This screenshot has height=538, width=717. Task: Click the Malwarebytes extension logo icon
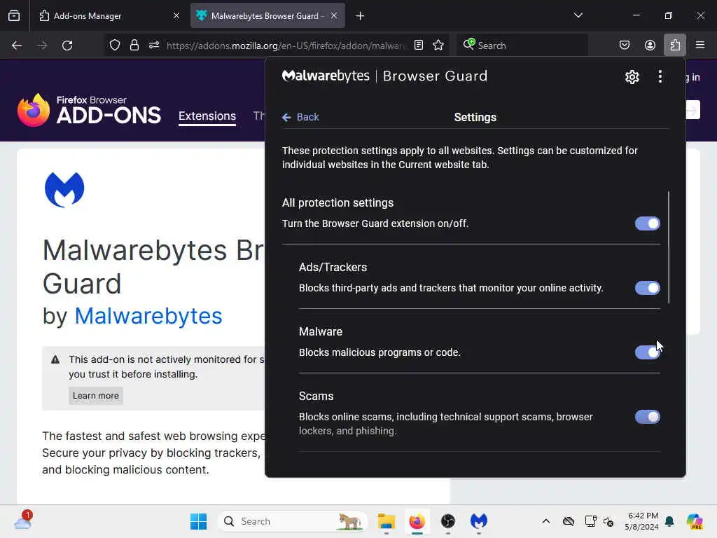(64, 189)
